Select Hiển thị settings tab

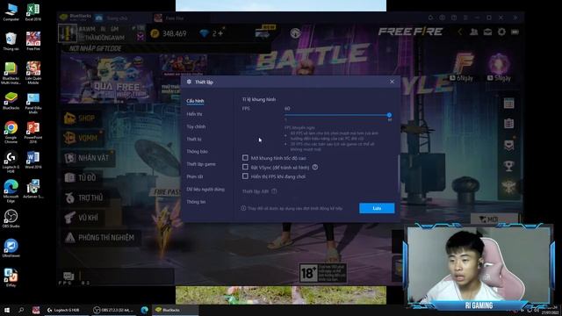(x=194, y=114)
